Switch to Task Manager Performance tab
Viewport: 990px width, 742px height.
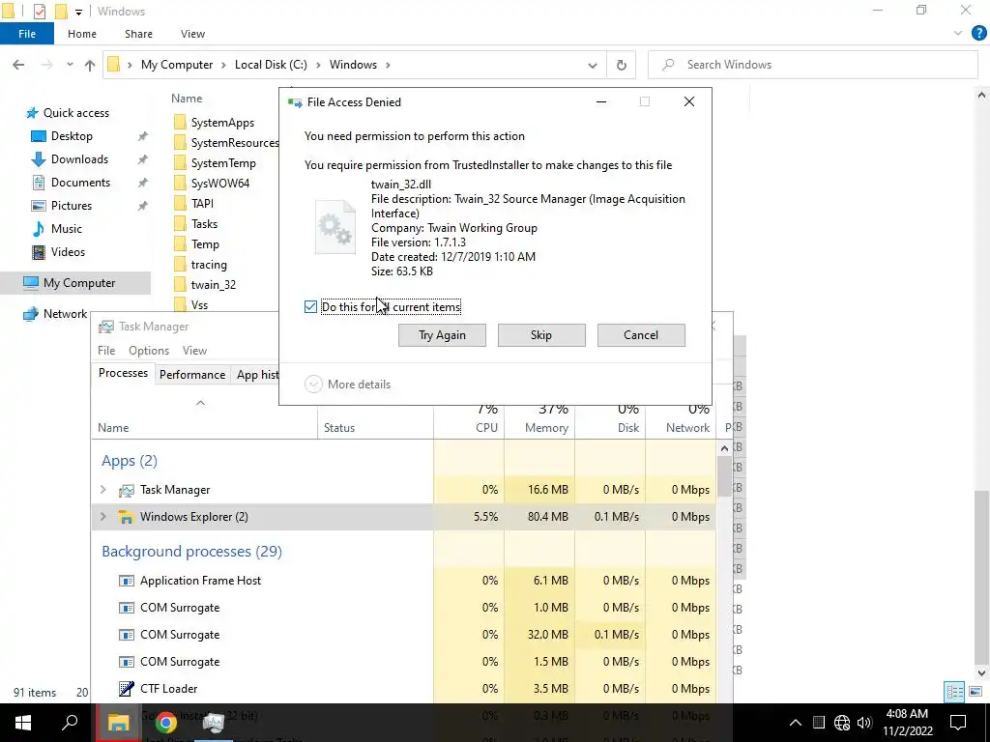click(192, 375)
